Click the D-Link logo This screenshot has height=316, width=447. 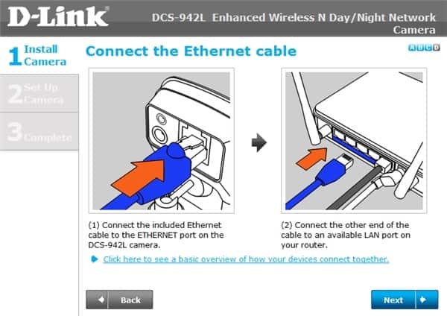[58, 16]
